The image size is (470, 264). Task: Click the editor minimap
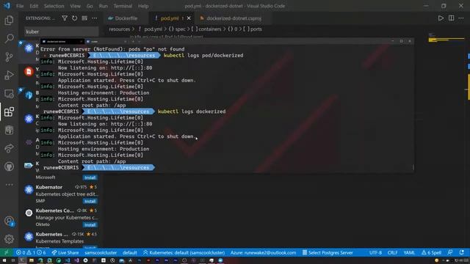446,39
